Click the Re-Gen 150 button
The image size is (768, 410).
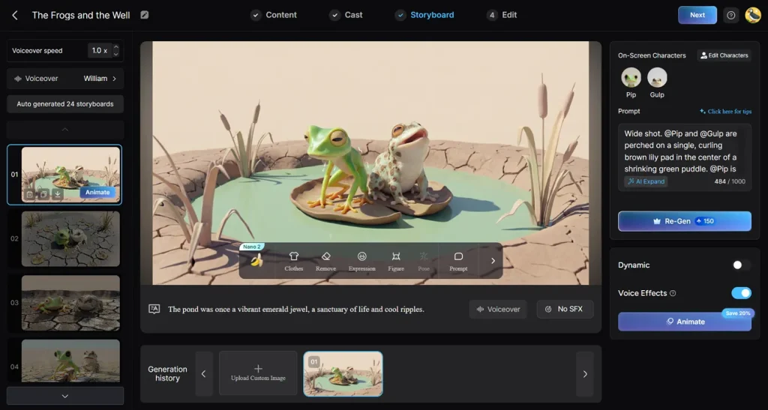tap(684, 221)
